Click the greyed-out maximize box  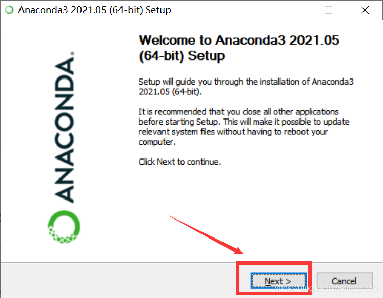coord(328,10)
